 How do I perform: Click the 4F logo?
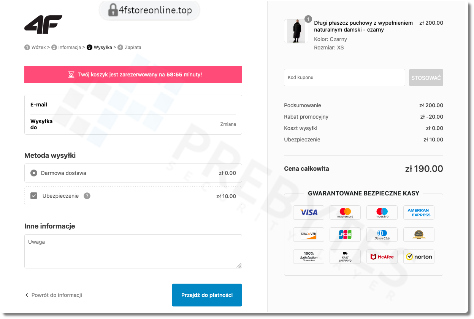(43, 24)
